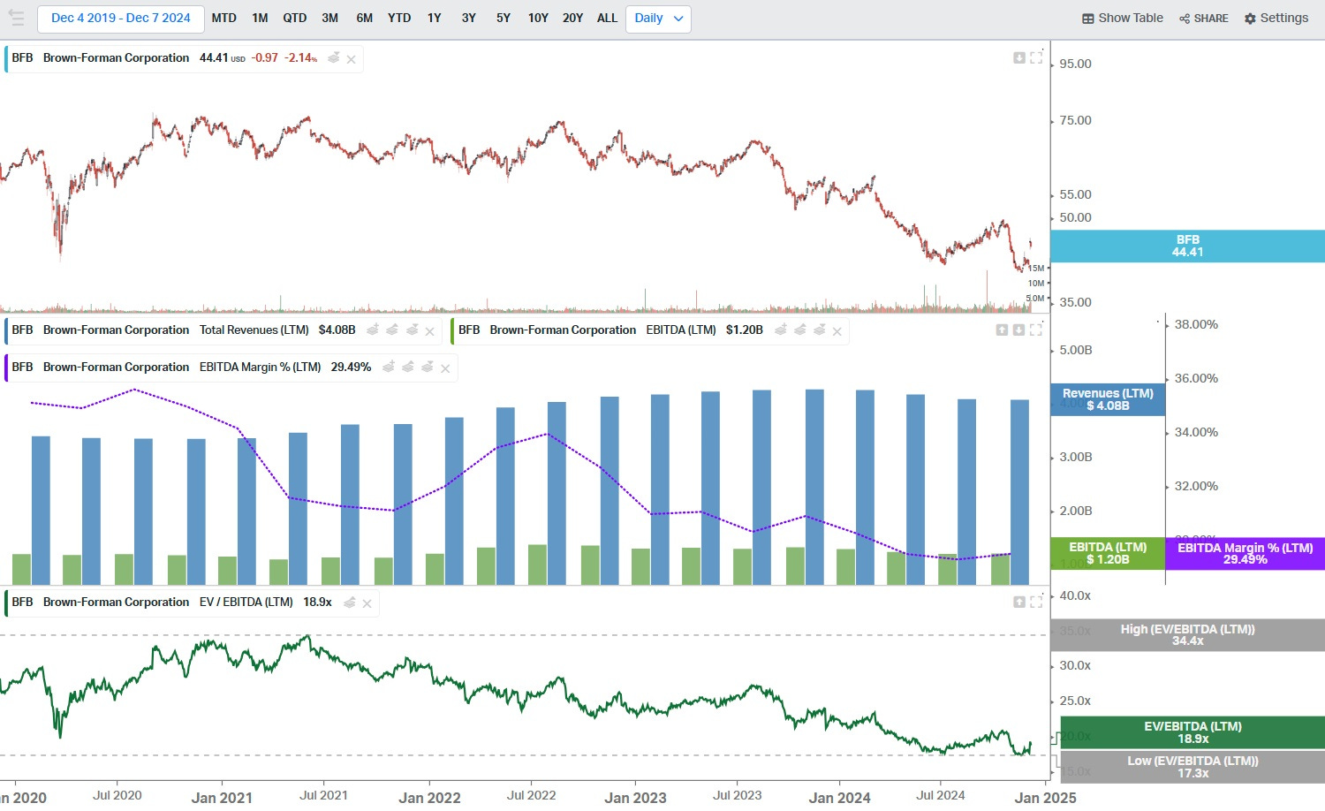This screenshot has width=1325, height=811.
Task: Click EBITDA Margin % (LTM) legend text
Action: (x=260, y=368)
